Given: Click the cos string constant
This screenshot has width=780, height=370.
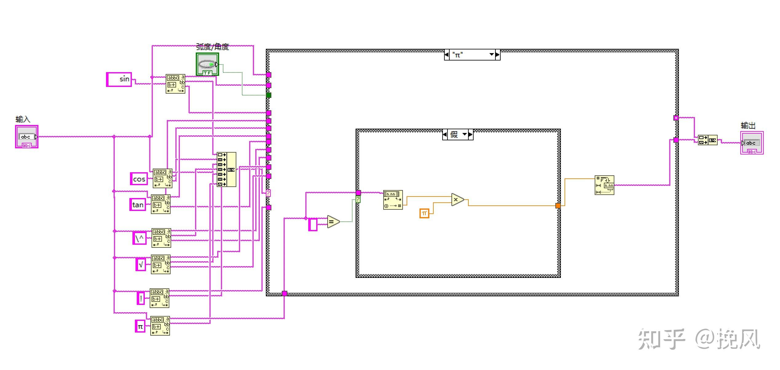Looking at the screenshot, I should 139,179.
